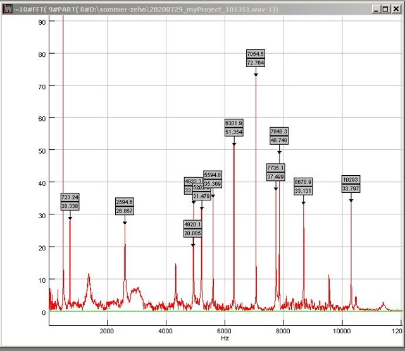Select the 7735.1 Hz peak marker label
This screenshot has height=351, width=405.
click(x=276, y=172)
